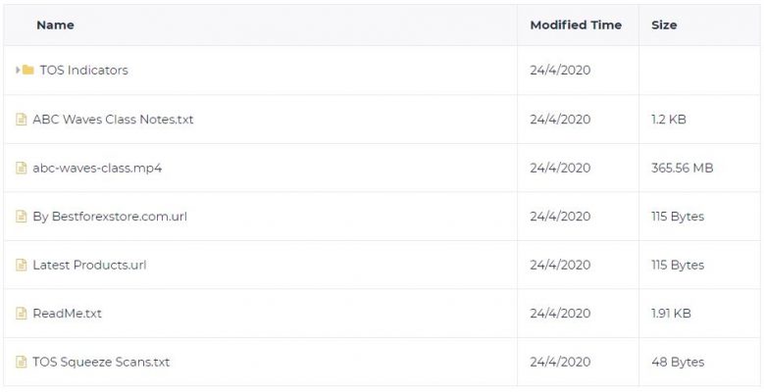Click file icon beside Latest Products.url

coord(21,265)
